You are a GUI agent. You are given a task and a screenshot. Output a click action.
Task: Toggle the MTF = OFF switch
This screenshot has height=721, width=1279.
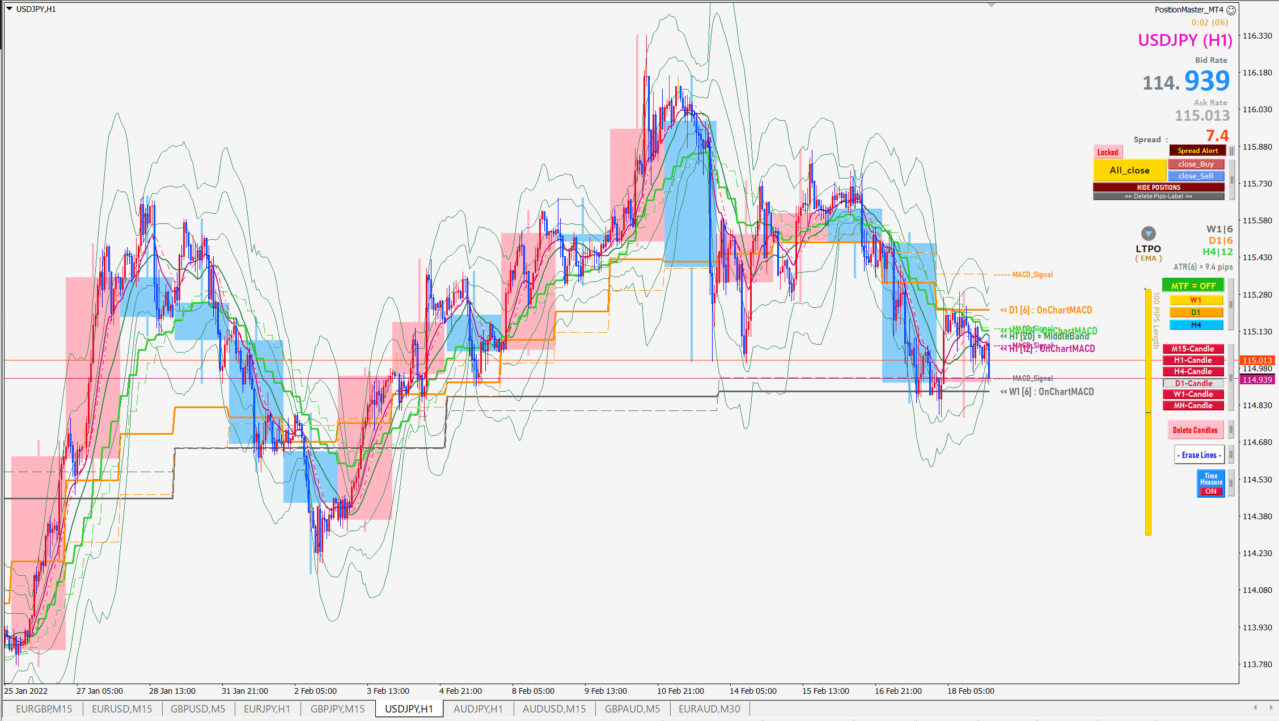[x=1193, y=286]
